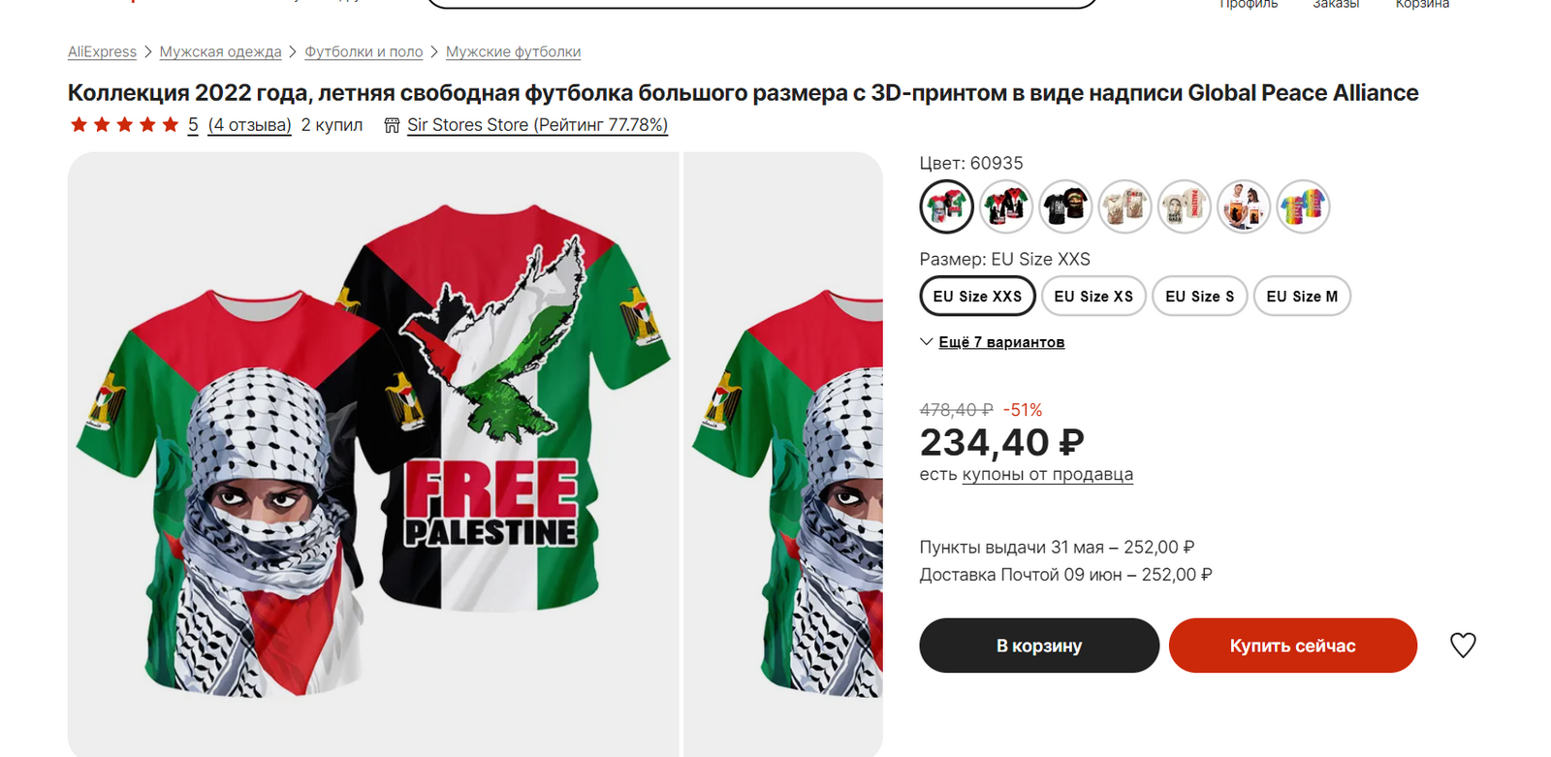Open 'купоны от продавца' seller coupons link
1551x757 pixels.
(1047, 475)
